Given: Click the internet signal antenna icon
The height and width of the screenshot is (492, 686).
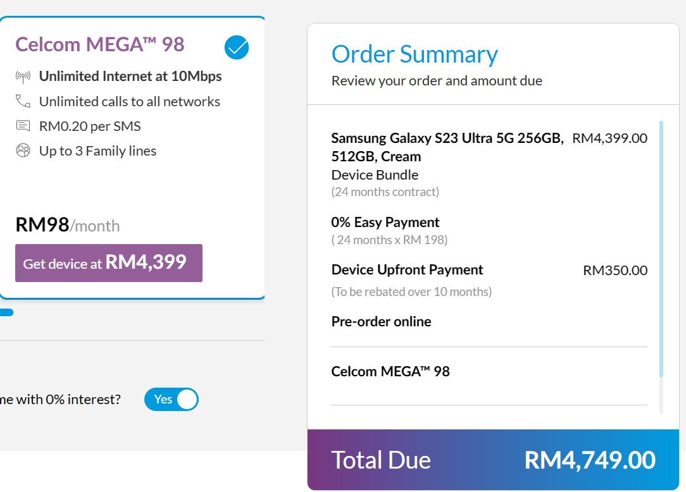Looking at the screenshot, I should coord(23,77).
